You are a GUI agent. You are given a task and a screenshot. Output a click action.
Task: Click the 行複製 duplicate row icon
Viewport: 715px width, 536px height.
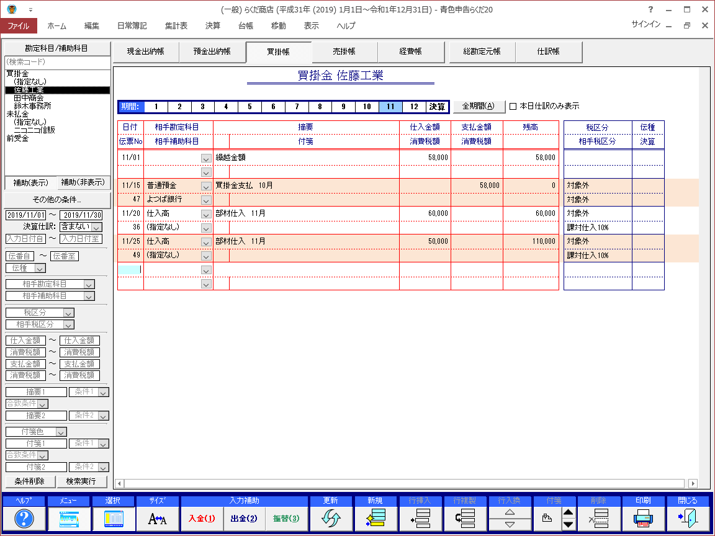(x=464, y=519)
